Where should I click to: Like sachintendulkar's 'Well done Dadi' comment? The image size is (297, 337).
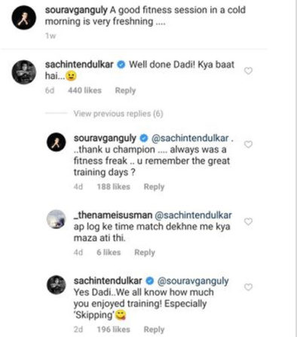[248, 71]
